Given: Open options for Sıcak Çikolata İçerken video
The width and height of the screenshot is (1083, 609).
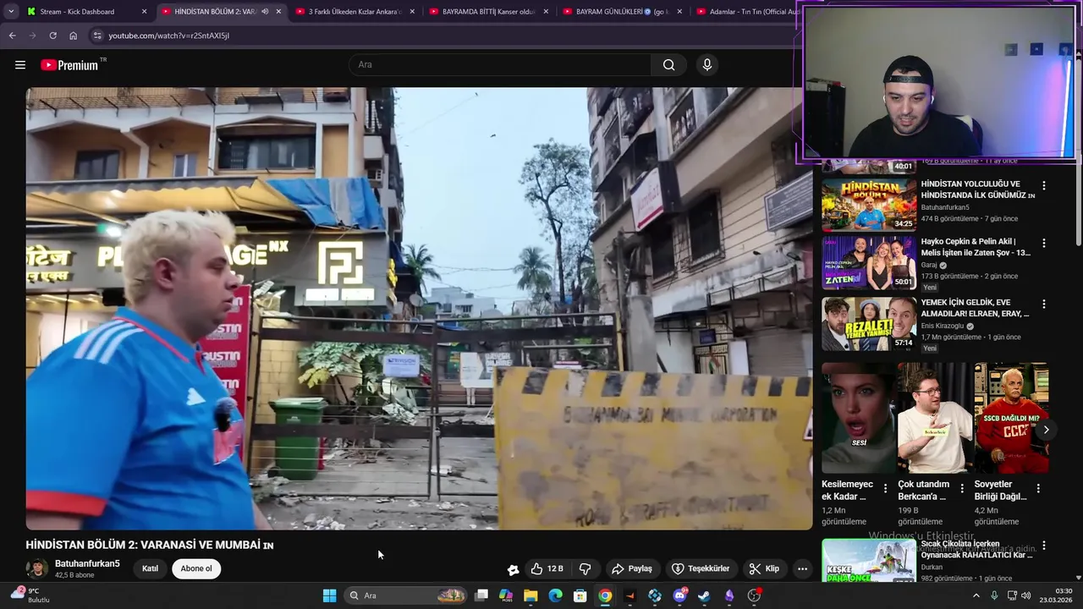Looking at the screenshot, I should pos(1044,546).
